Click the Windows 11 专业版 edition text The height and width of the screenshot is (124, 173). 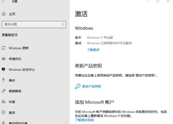click(100, 38)
